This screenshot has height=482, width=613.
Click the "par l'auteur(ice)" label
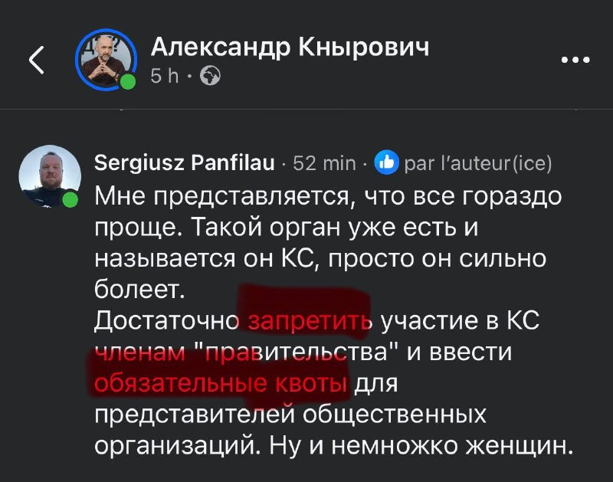point(477,163)
